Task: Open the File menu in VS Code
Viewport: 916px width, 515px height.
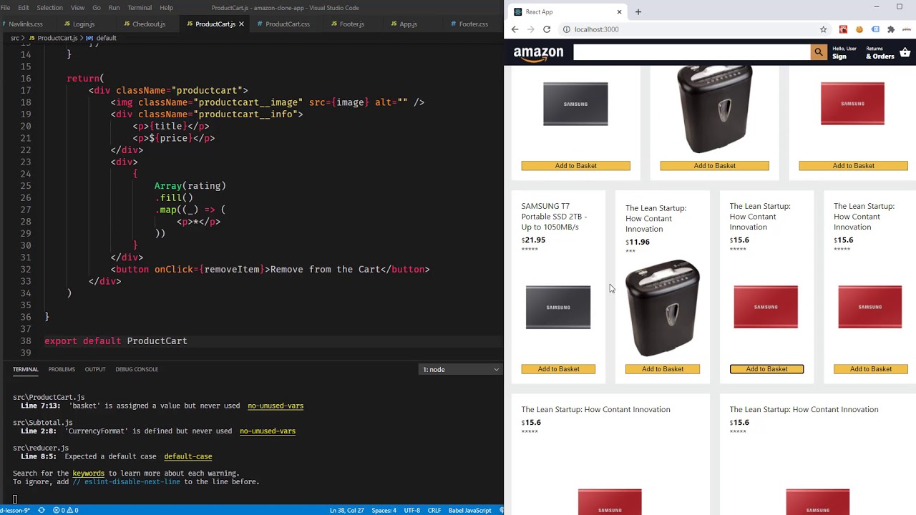Action: click(5, 8)
